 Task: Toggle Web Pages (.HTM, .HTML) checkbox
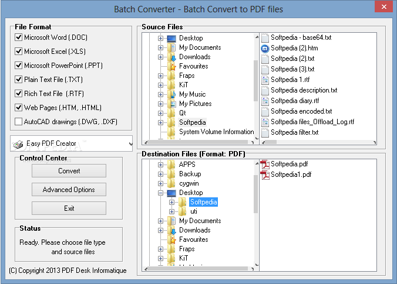18,108
